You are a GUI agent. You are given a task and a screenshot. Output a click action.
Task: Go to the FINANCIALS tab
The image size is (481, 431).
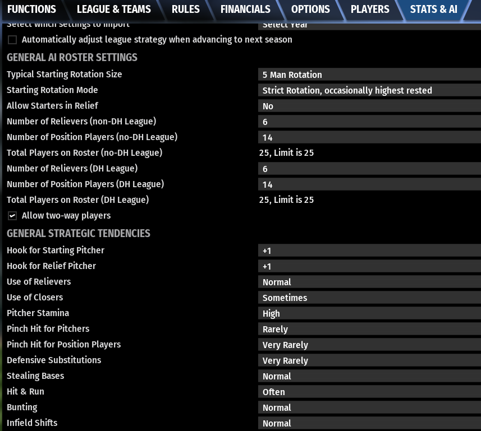(x=245, y=10)
